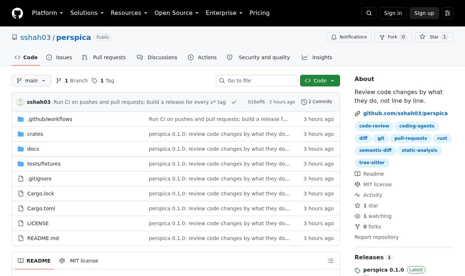This screenshot has height=276, width=465.
Task: Open the Security and quality tab
Action: [x=258, y=57]
